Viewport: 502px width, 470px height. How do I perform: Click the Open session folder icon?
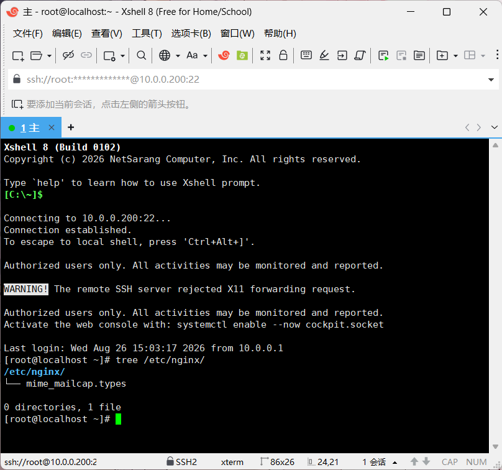point(36,56)
